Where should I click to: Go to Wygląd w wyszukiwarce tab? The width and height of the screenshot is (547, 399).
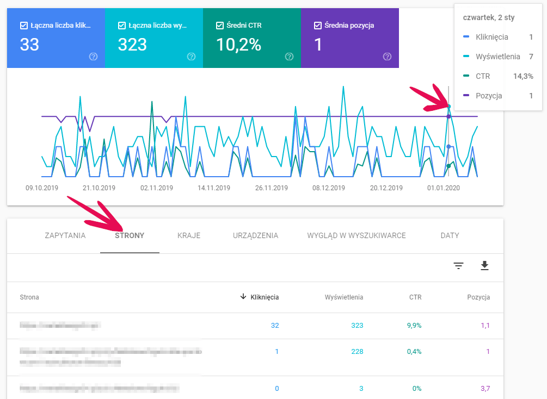click(357, 236)
